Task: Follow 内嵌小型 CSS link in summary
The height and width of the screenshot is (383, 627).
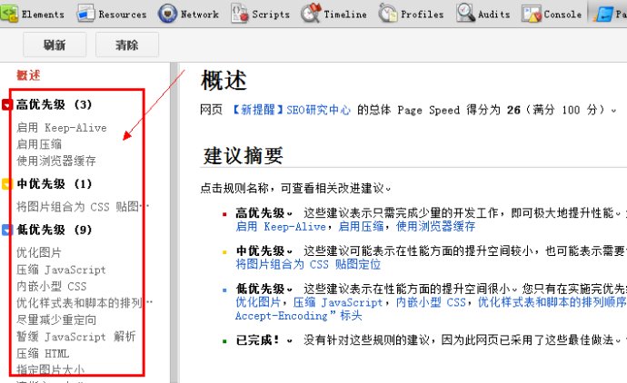Action: click(431, 302)
